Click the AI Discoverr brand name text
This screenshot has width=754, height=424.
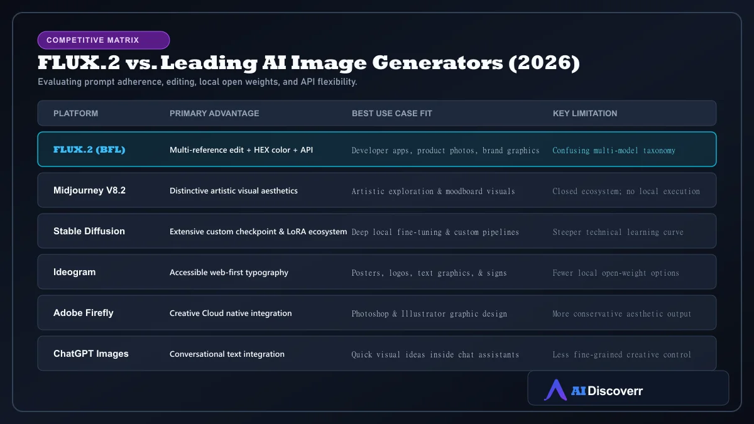pos(607,391)
